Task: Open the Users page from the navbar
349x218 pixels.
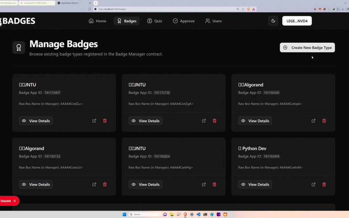Action: click(x=213, y=21)
